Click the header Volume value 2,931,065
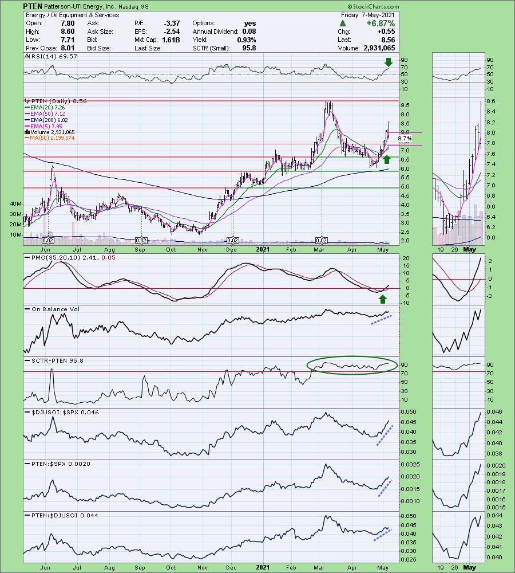This screenshot has height=573, width=515. point(379,48)
